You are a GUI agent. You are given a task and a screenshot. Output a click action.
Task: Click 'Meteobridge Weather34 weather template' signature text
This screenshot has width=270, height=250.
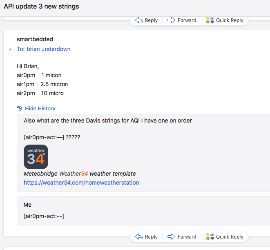pyautogui.click(x=80, y=174)
